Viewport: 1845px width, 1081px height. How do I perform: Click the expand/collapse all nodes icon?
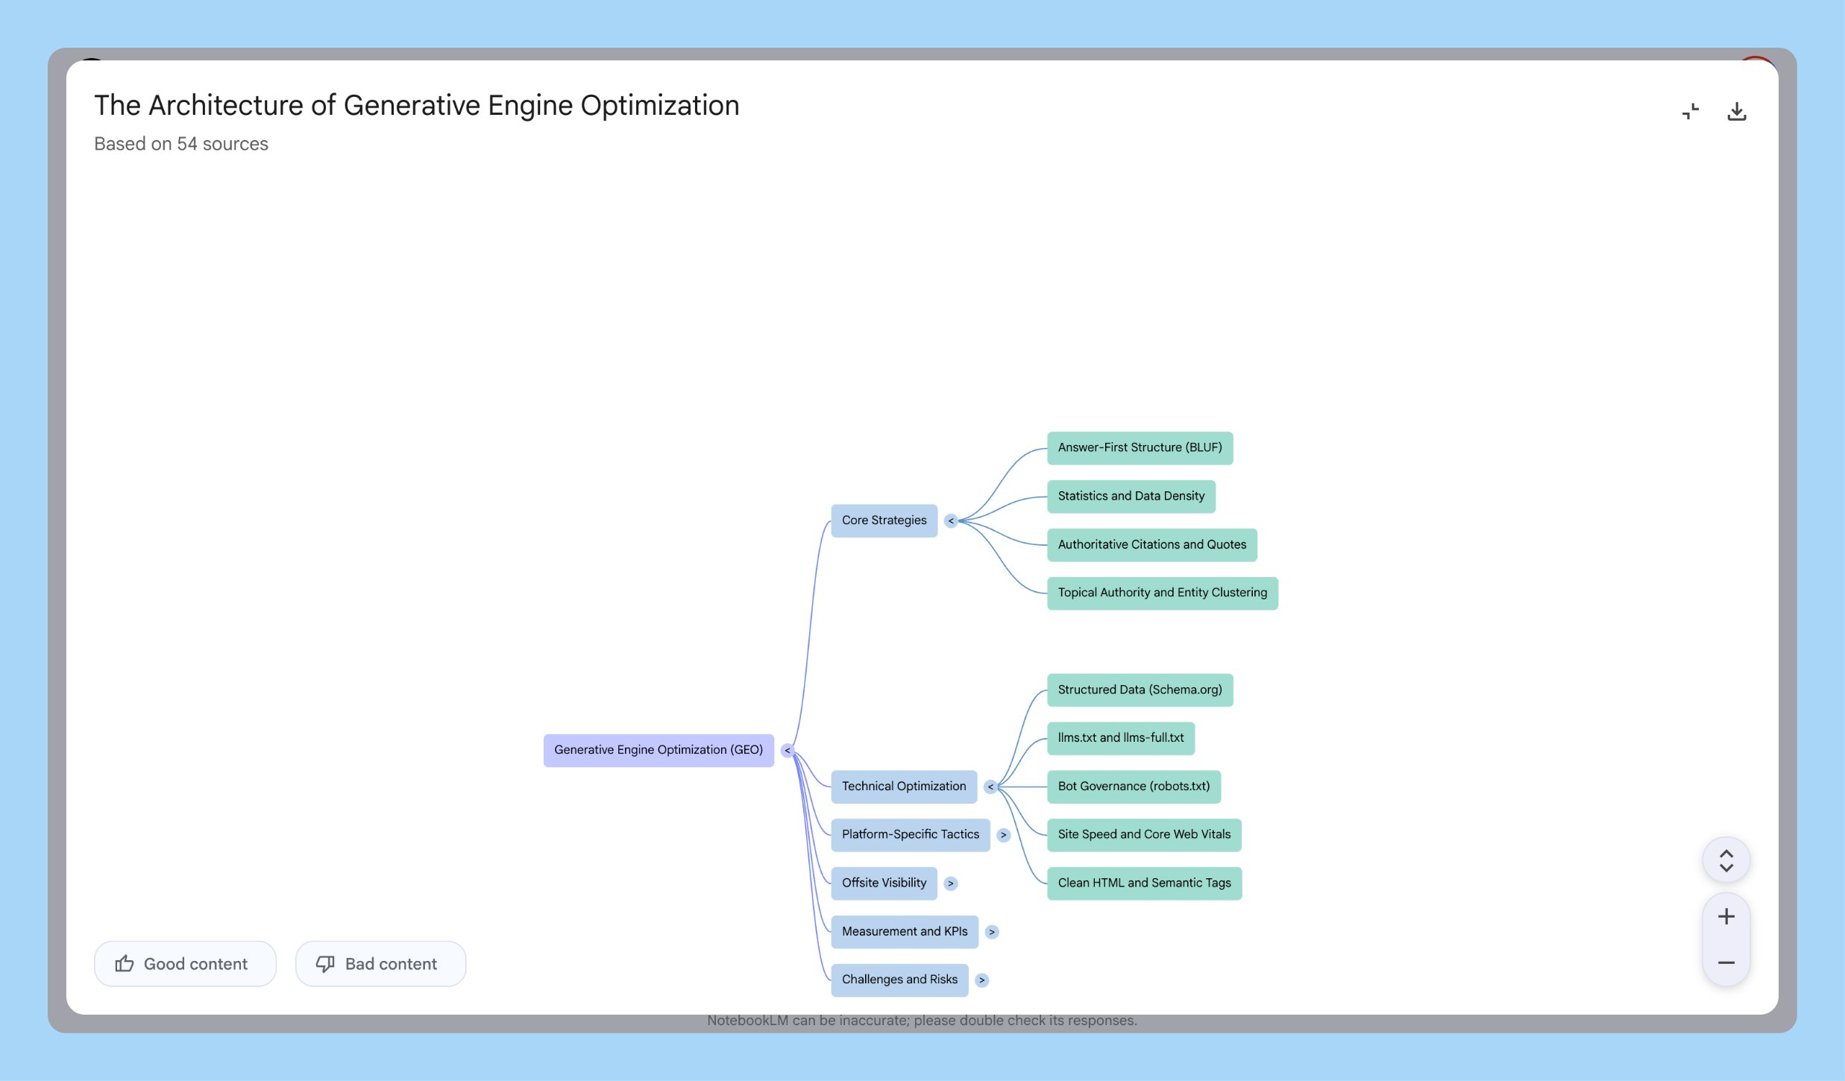tap(1726, 860)
